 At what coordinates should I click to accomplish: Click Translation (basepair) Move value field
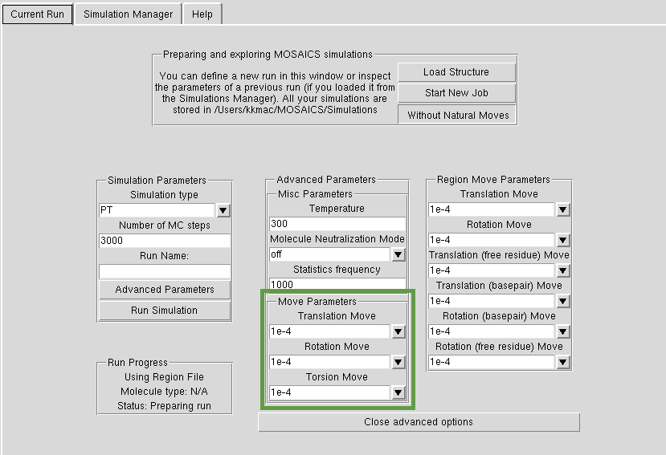(492, 301)
